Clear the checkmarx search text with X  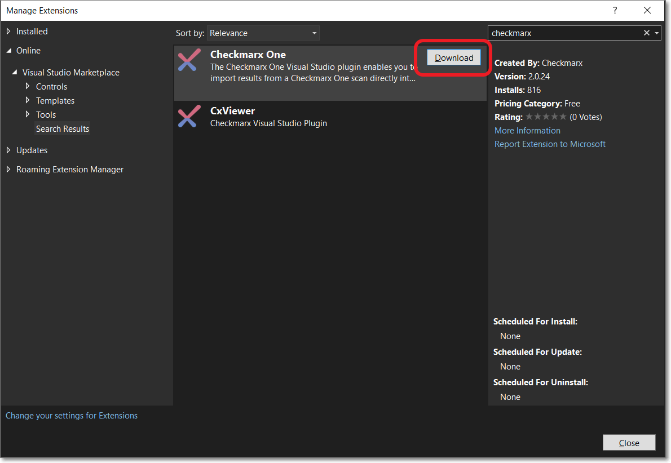pyautogui.click(x=646, y=33)
